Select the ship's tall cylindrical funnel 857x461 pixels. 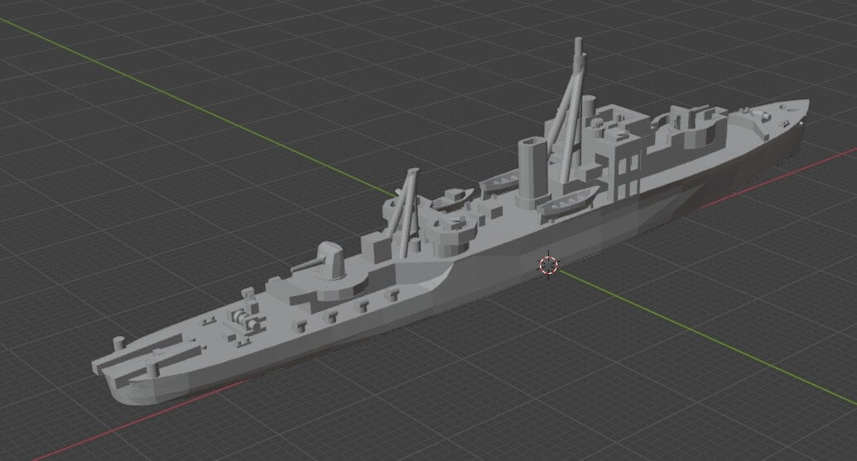[x=533, y=171]
